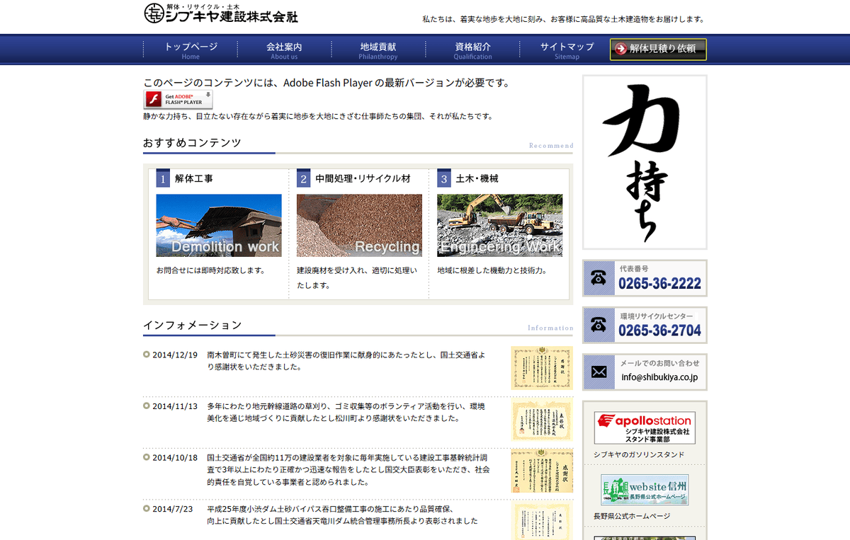Click the phone icon beside 代表番号

pyautogui.click(x=599, y=278)
